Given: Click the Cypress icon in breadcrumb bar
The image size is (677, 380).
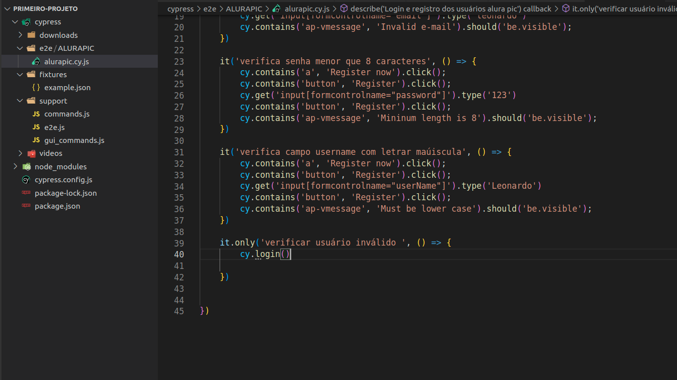Looking at the screenshot, I should tap(276, 9).
